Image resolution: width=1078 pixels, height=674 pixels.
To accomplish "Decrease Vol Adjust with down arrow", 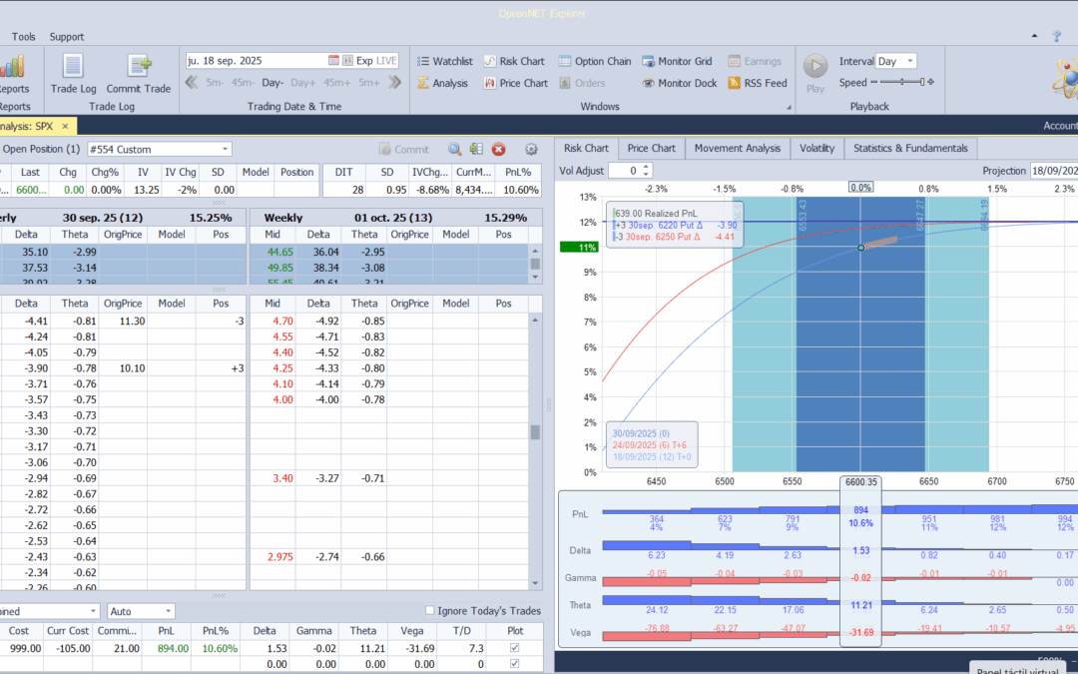I will tap(646, 174).
